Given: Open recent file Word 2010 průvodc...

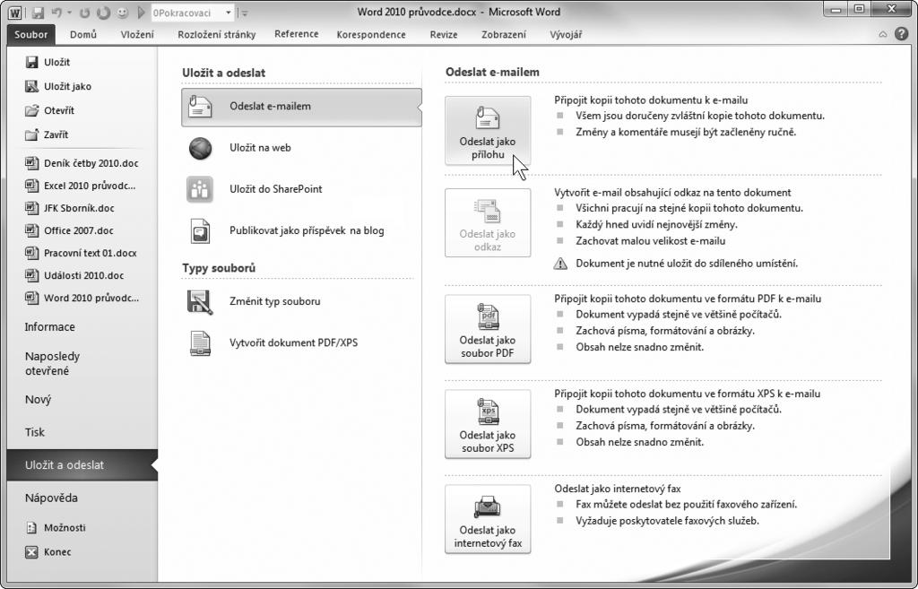Looking at the screenshot, I should click(x=82, y=298).
